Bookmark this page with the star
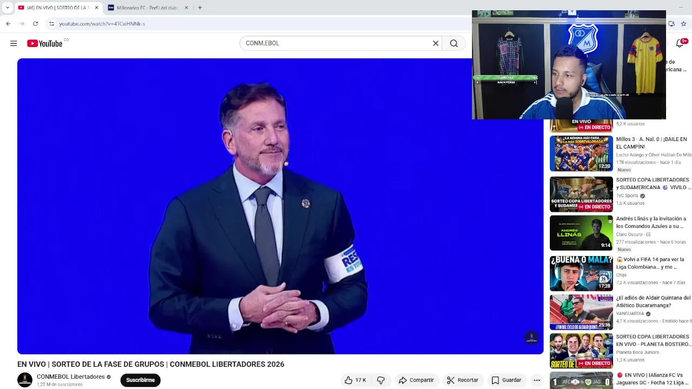This screenshot has width=692, height=389. (x=683, y=24)
